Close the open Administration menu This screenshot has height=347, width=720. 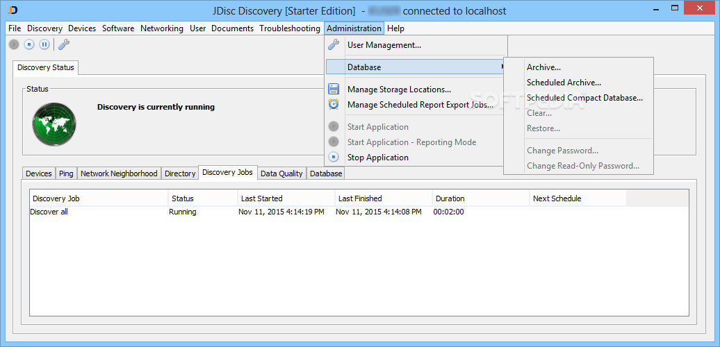[354, 28]
